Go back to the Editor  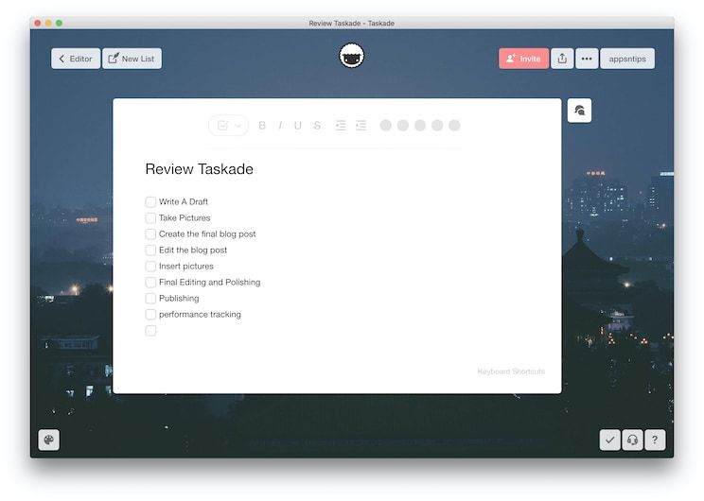pos(76,59)
